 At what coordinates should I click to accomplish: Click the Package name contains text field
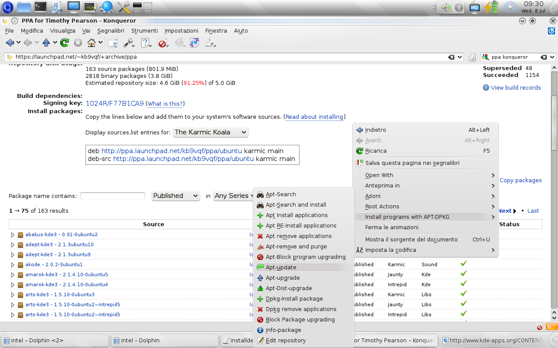[112, 196]
